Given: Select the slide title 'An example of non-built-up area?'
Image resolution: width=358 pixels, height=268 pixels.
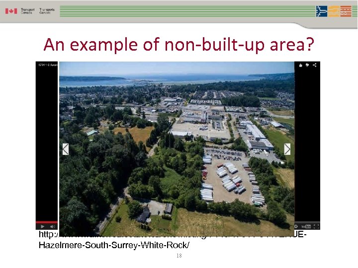Looking at the screenshot, I should [179, 45].
